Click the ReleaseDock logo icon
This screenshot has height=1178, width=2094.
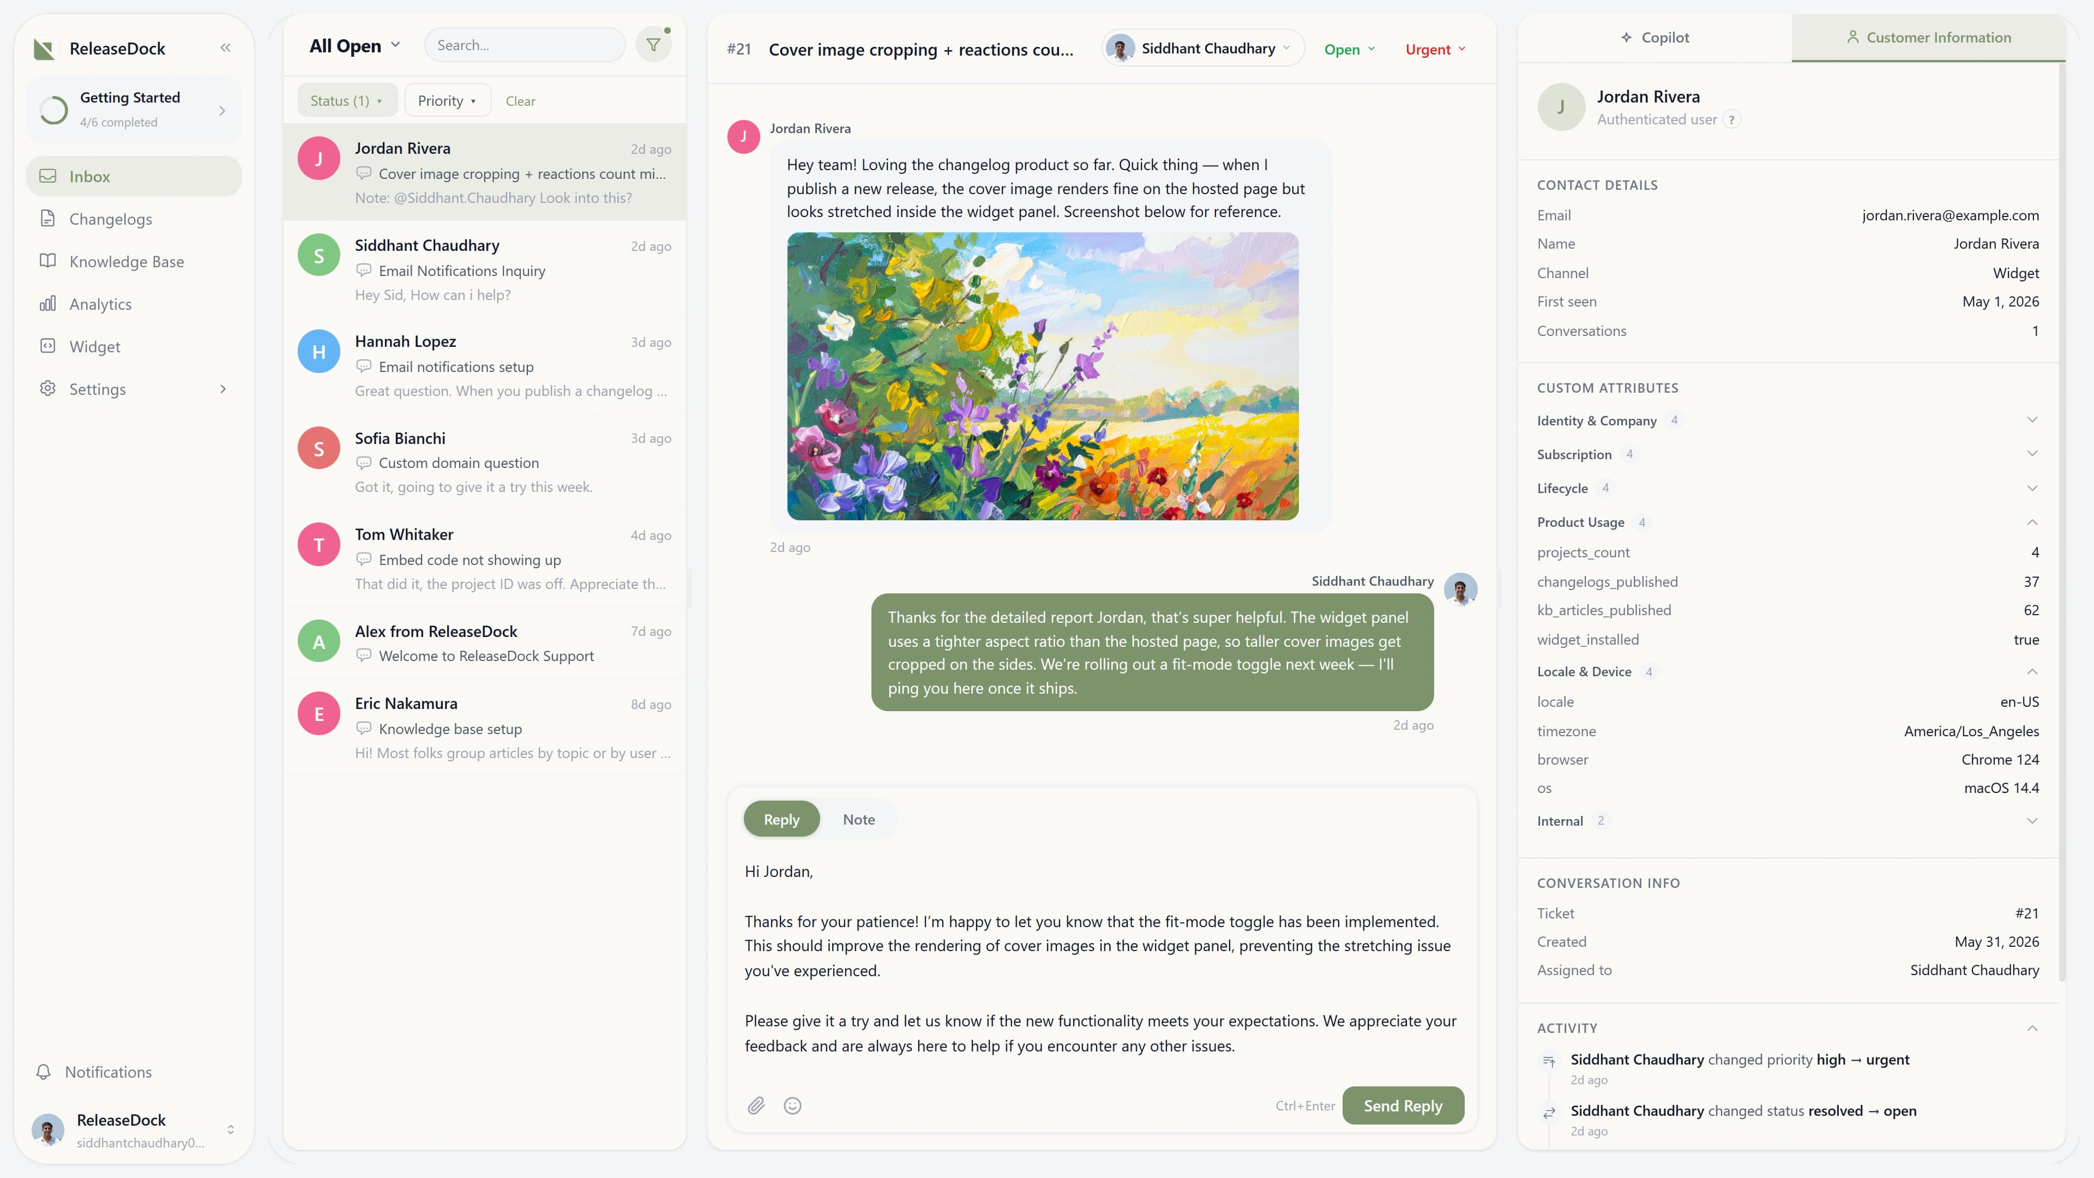click(44, 49)
